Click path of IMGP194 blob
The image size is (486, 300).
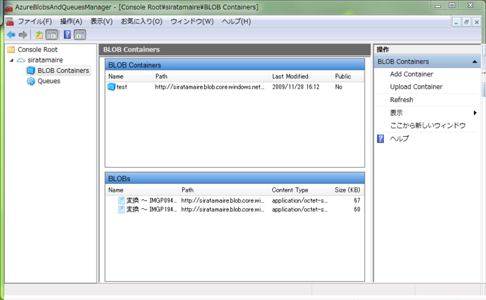[x=223, y=210]
